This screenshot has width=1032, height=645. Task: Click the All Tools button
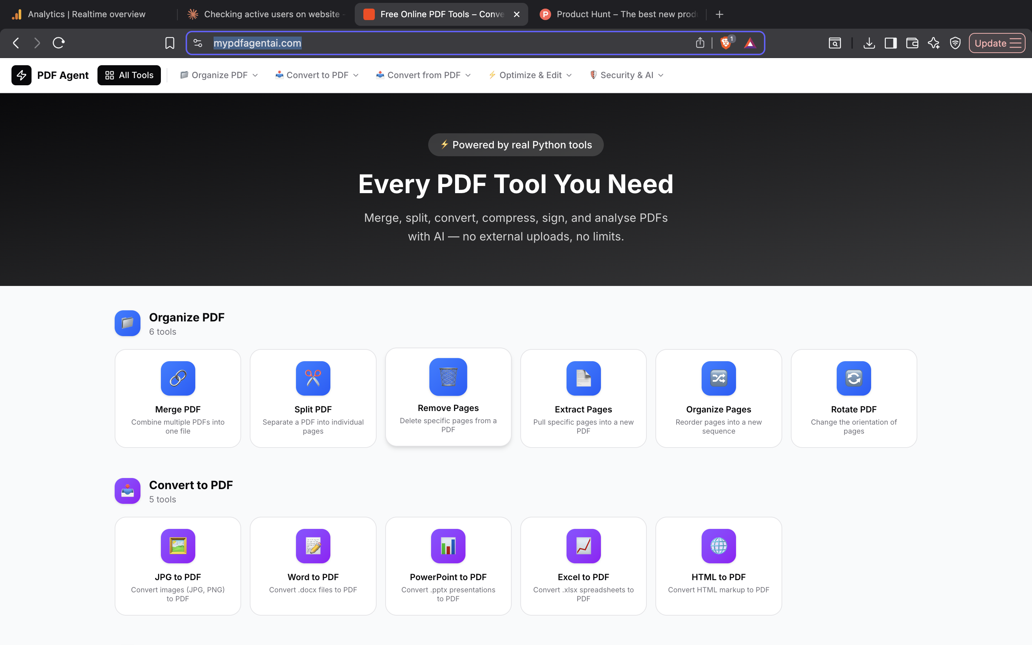[129, 75]
